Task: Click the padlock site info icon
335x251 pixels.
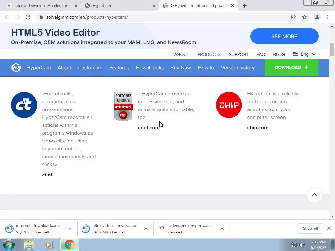Action: (41, 17)
